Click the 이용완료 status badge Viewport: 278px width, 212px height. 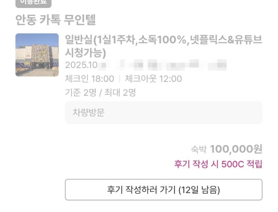[33, 3]
